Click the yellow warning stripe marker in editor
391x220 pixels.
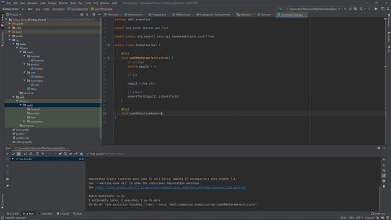pyautogui.click(x=385, y=67)
